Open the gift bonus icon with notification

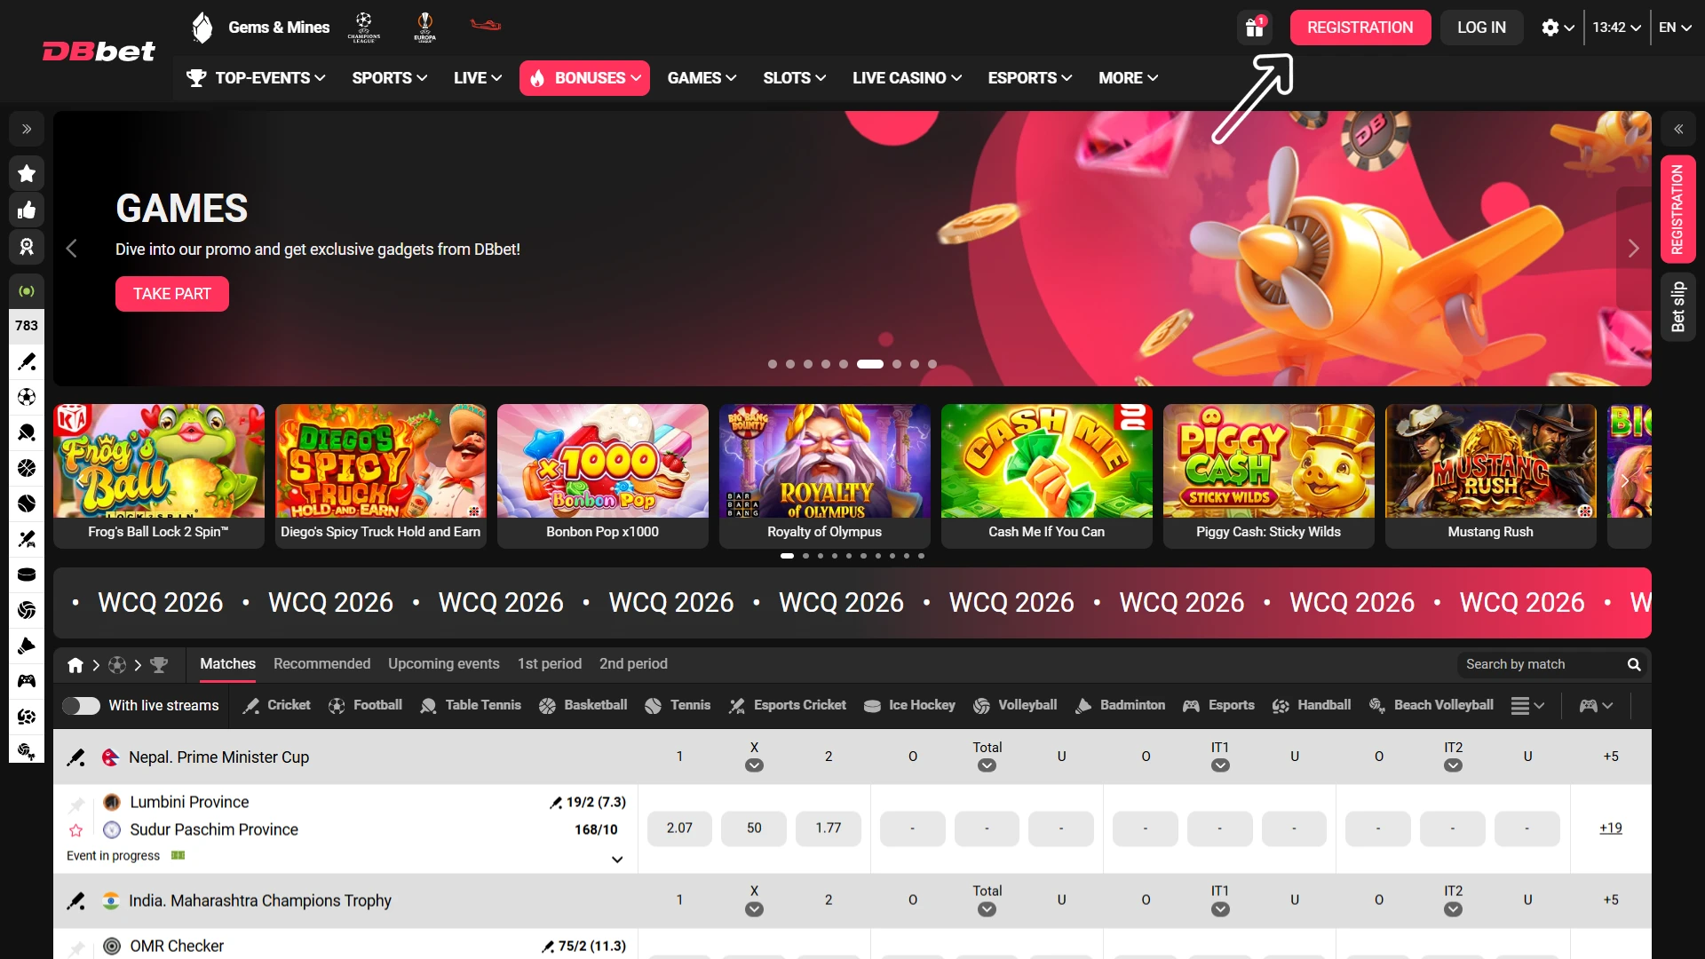click(1254, 28)
